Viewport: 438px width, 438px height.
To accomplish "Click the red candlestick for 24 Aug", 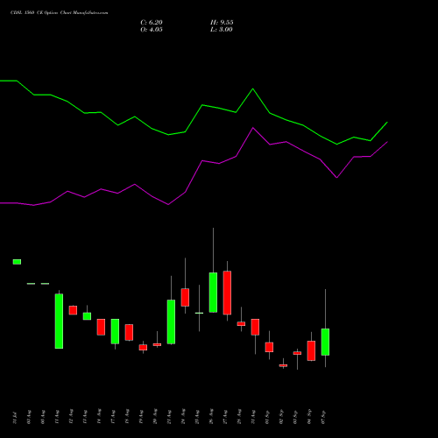I will [185, 297].
